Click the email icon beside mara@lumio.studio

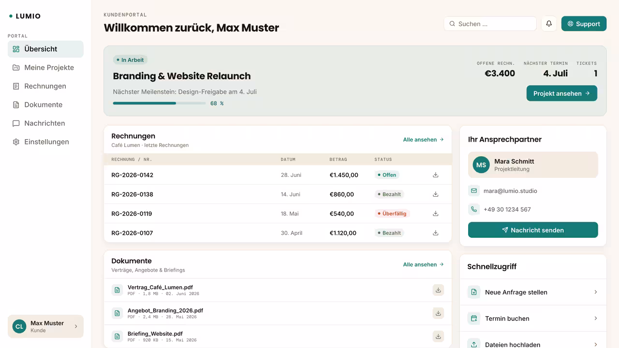473,191
